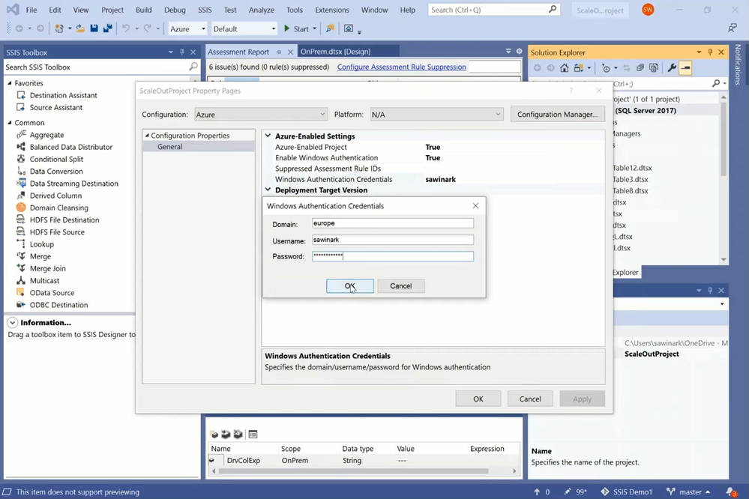Click Cancel in Windows Authentication Credentials dialog
The height and width of the screenshot is (499, 749).
[401, 286]
